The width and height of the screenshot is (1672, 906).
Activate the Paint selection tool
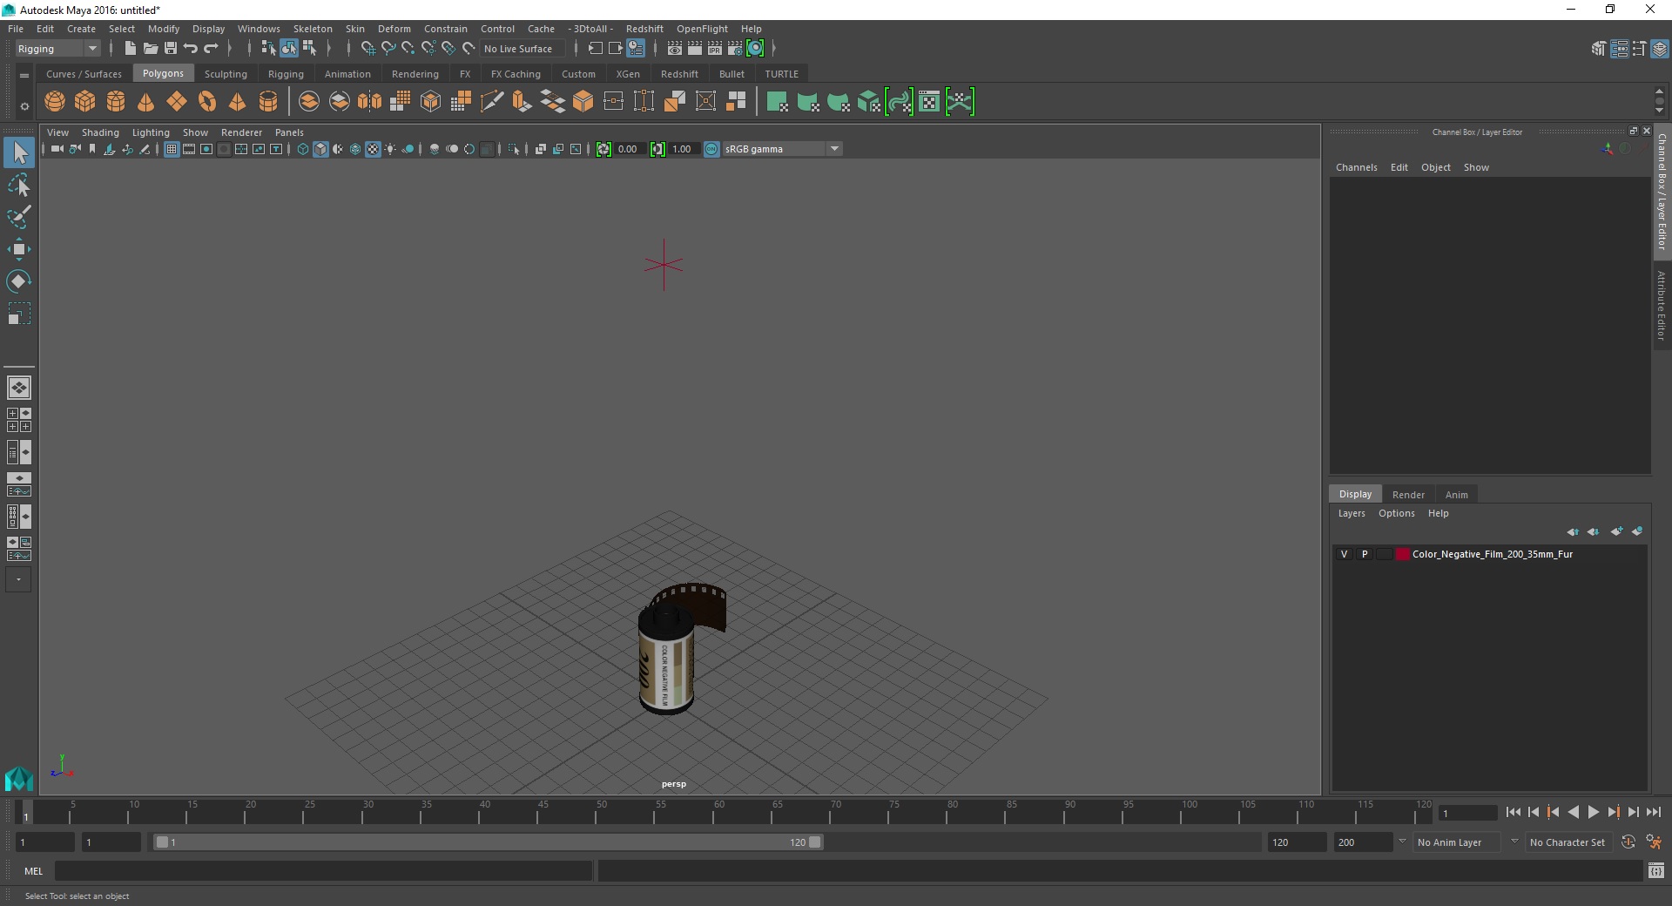19,217
